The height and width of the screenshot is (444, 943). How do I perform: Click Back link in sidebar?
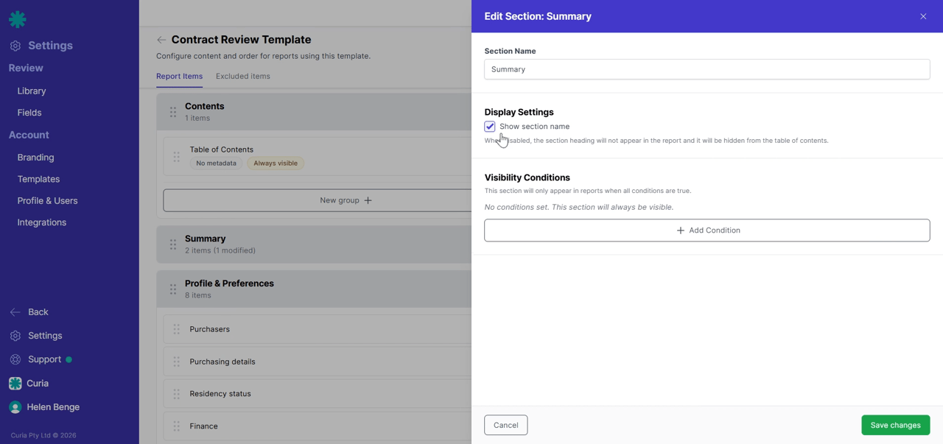[38, 312]
